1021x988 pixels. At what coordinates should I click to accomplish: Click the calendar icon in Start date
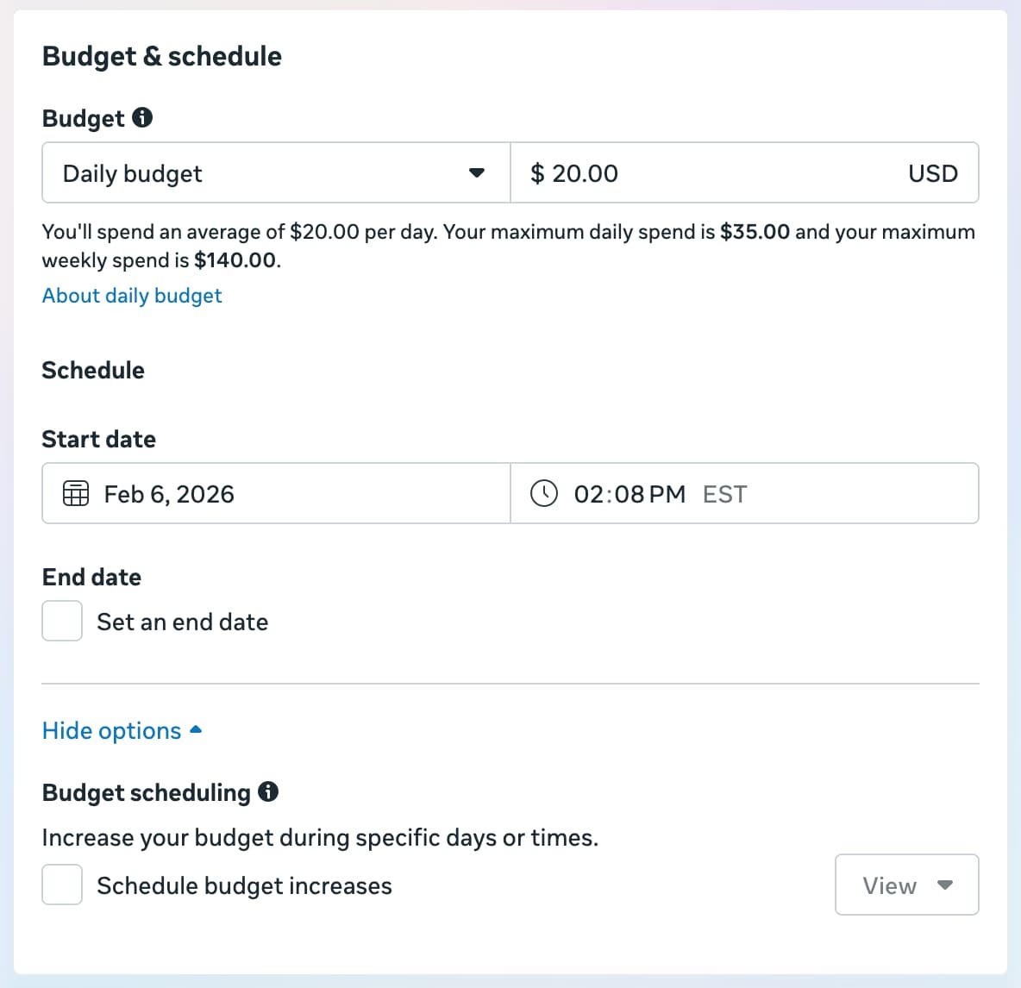click(76, 494)
